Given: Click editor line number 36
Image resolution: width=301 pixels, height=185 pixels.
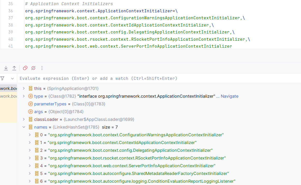Looking at the screenshot, I should (11, 11).
